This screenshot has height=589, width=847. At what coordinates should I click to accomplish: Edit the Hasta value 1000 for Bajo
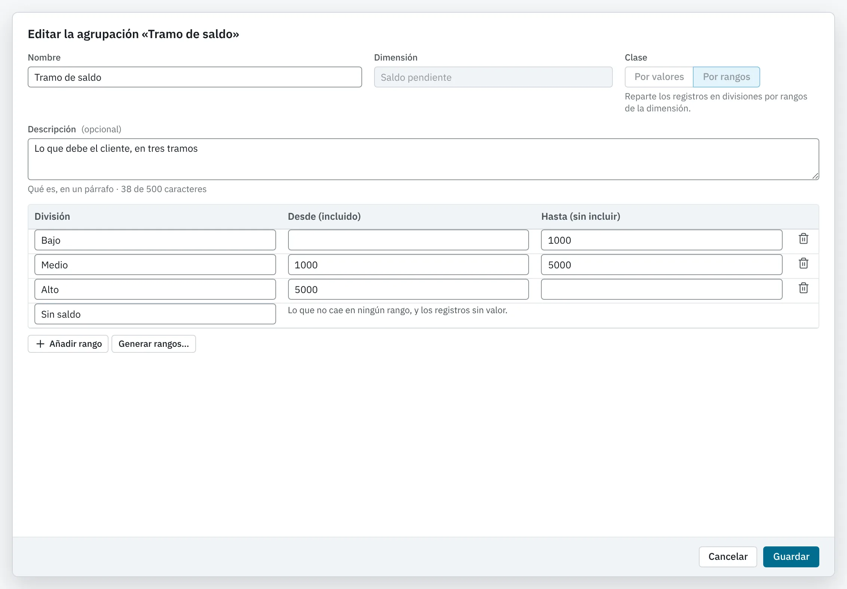point(661,240)
